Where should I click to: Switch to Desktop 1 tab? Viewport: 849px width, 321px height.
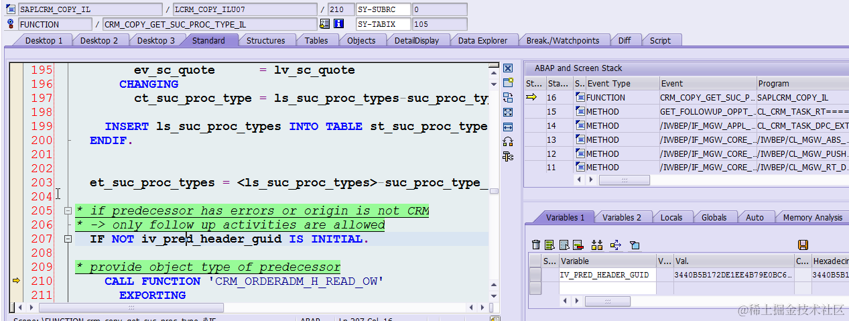coord(44,40)
